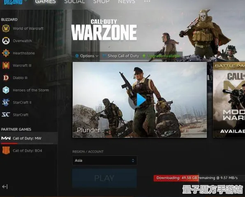The width and height of the screenshot is (245, 197).
Task: Click the Hearthstone swirl icon
Action: tap(6, 53)
